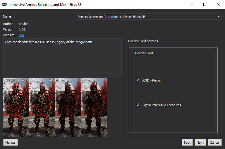225x149 pixels.
Task: Click the Daedric Lord patches heading
Action: (143, 41)
